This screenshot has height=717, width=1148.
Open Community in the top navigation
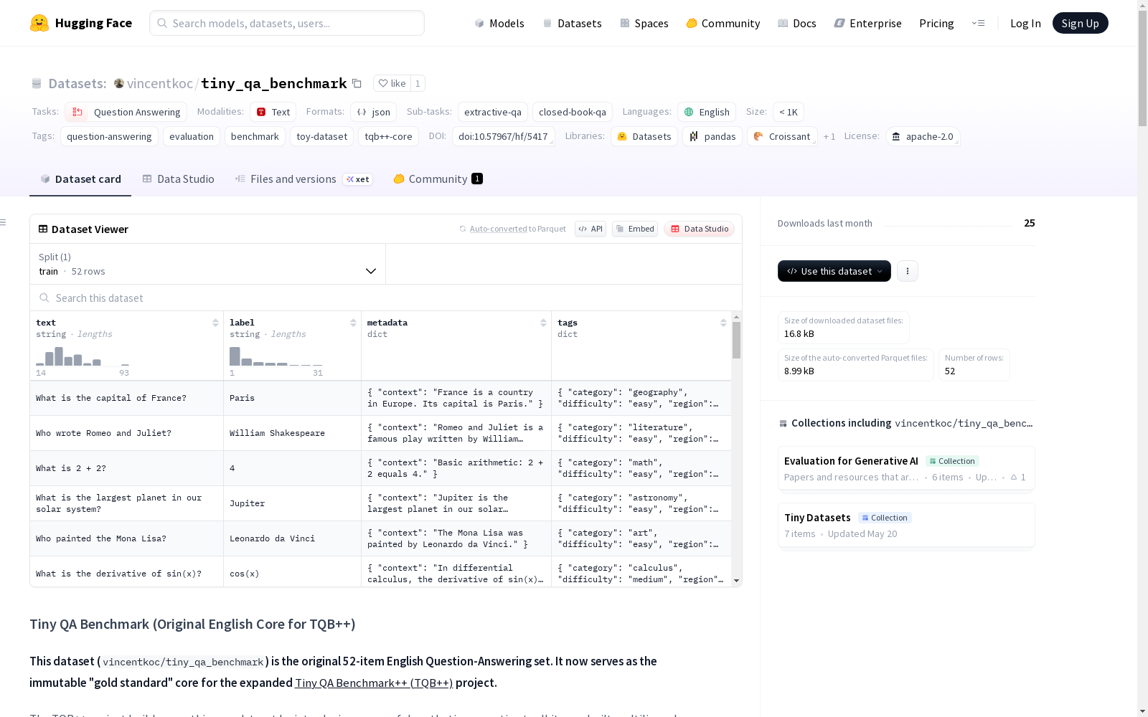[723, 23]
